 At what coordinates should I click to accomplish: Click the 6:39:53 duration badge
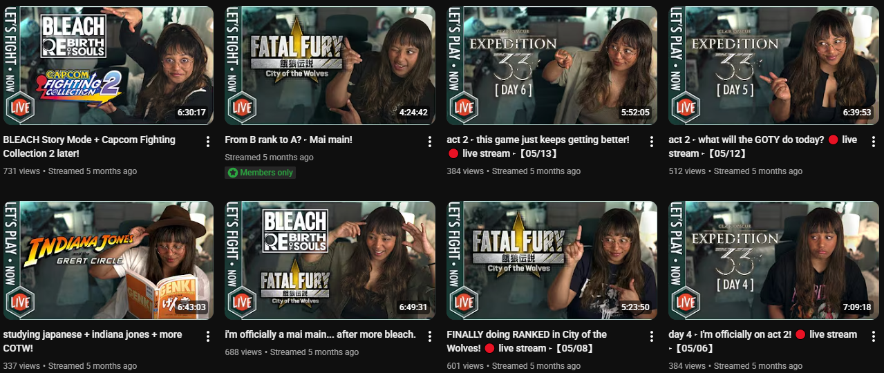(857, 113)
